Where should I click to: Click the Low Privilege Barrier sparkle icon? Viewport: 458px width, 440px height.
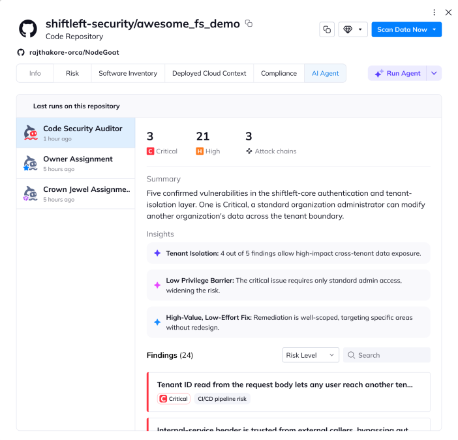click(157, 285)
